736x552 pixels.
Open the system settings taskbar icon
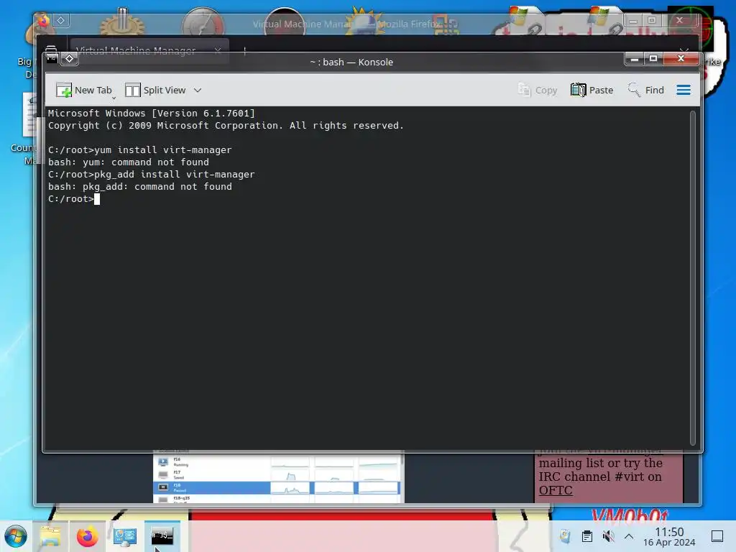point(125,536)
